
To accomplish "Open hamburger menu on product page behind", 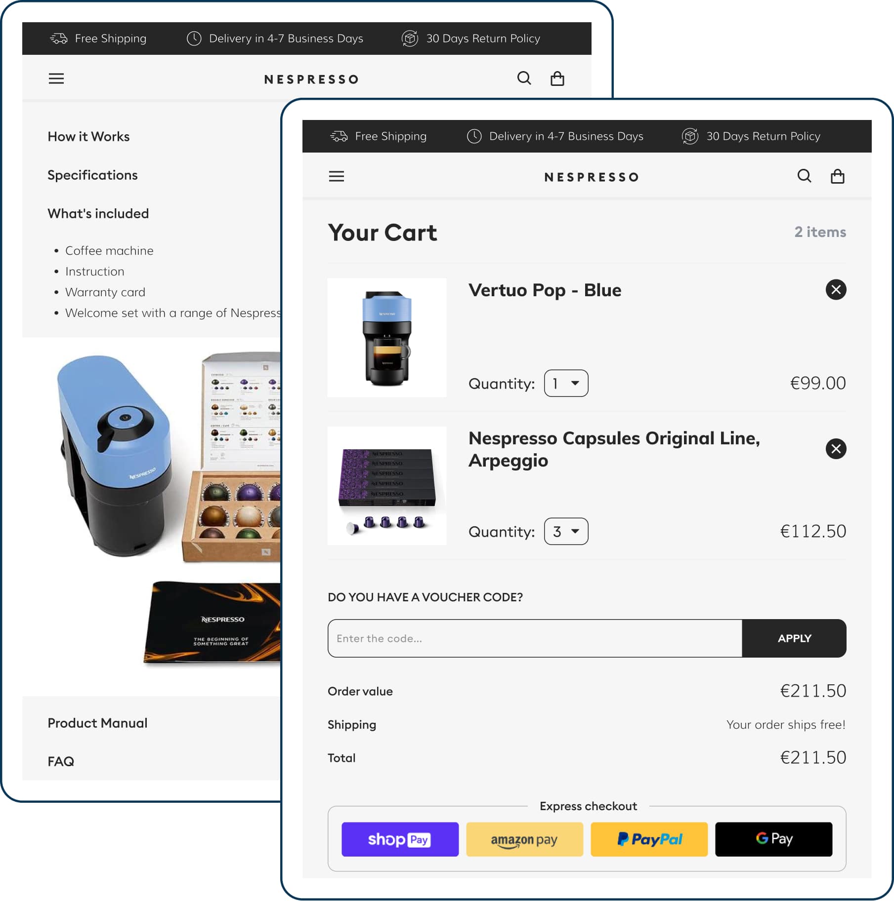I will click(56, 78).
